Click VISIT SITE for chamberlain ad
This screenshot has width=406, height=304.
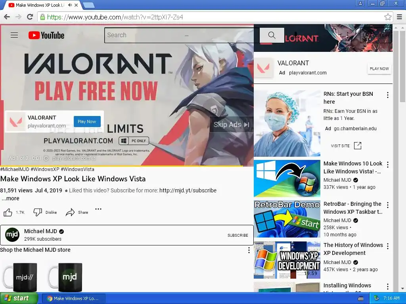(340, 146)
